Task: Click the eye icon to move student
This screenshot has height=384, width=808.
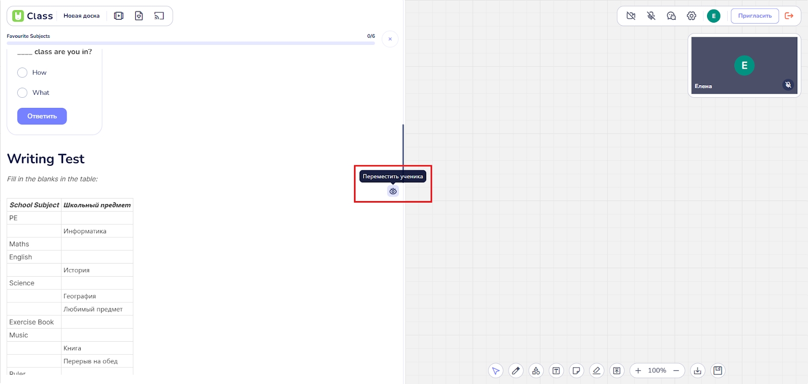Action: tap(393, 191)
